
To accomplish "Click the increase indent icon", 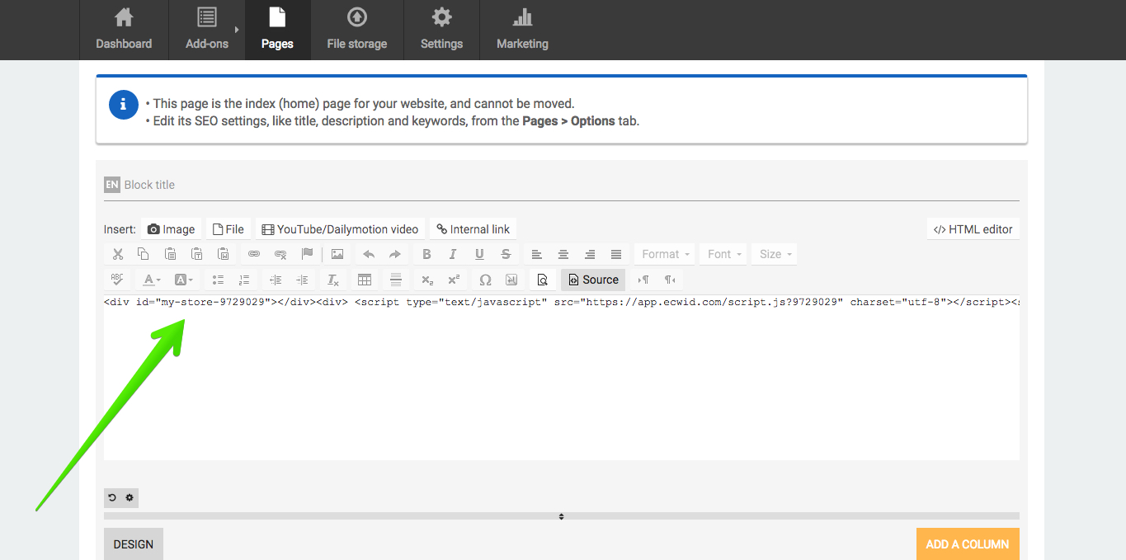I will click(x=302, y=280).
